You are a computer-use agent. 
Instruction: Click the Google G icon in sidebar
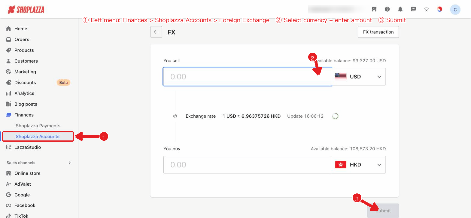(8, 195)
